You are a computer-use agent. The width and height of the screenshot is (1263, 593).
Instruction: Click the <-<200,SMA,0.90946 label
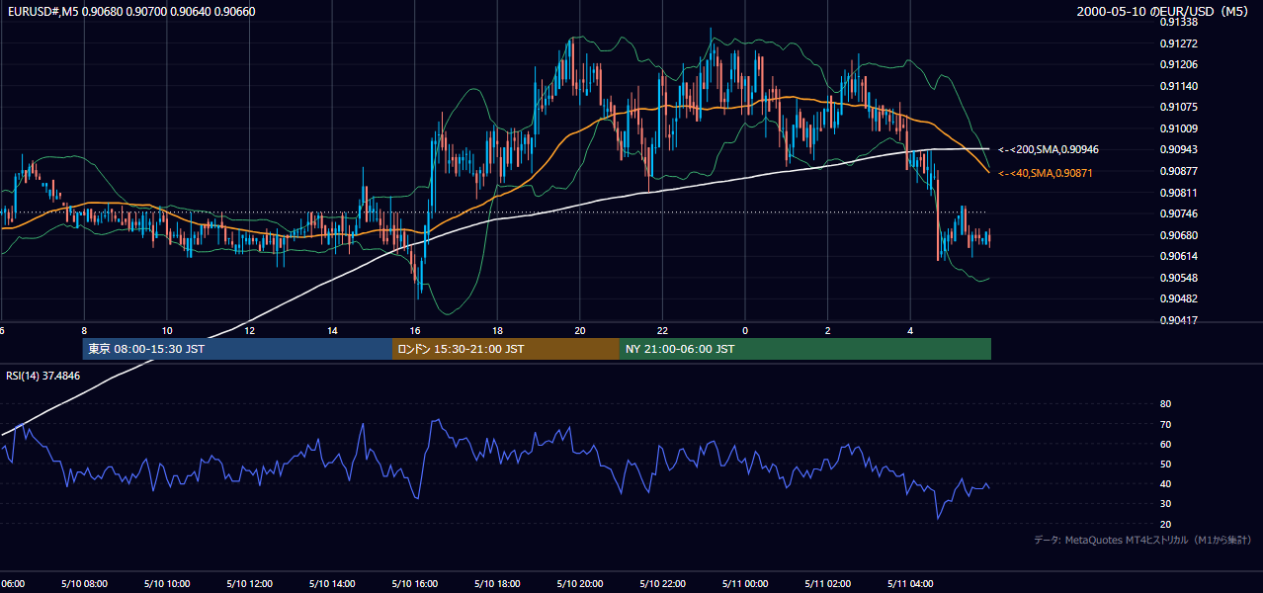(1048, 149)
